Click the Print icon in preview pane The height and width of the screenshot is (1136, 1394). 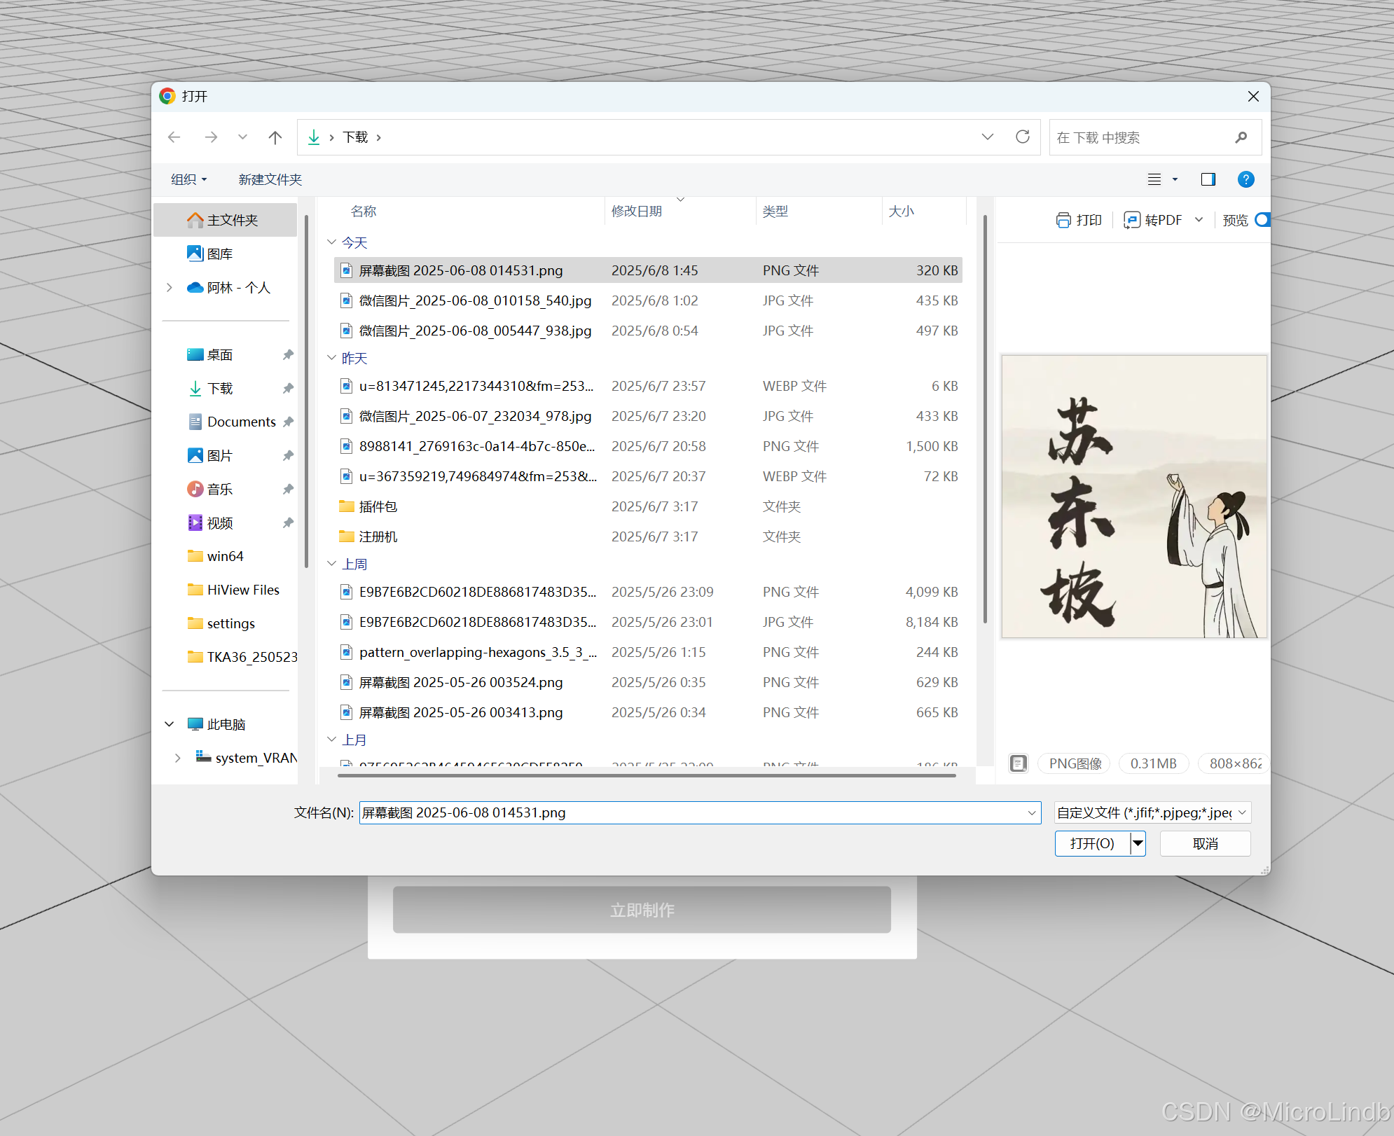click(1063, 220)
